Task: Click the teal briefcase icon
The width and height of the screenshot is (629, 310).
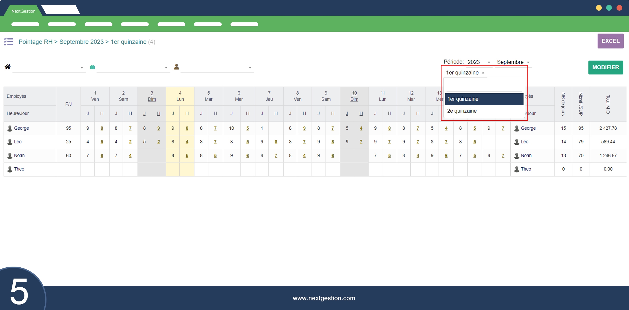Action: click(x=92, y=67)
